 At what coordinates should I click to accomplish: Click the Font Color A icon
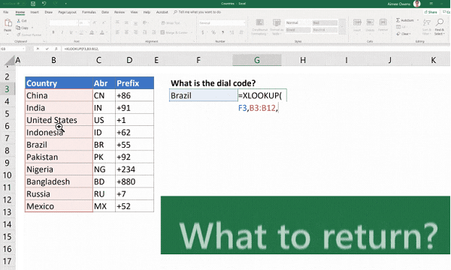[x=102, y=32]
